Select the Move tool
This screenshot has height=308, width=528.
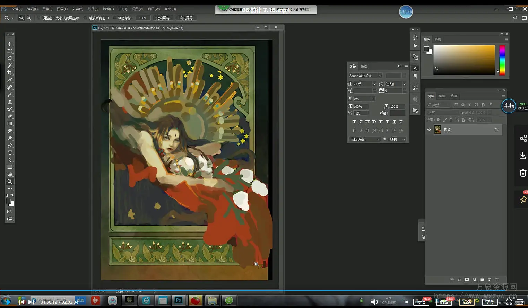pyautogui.click(x=10, y=44)
